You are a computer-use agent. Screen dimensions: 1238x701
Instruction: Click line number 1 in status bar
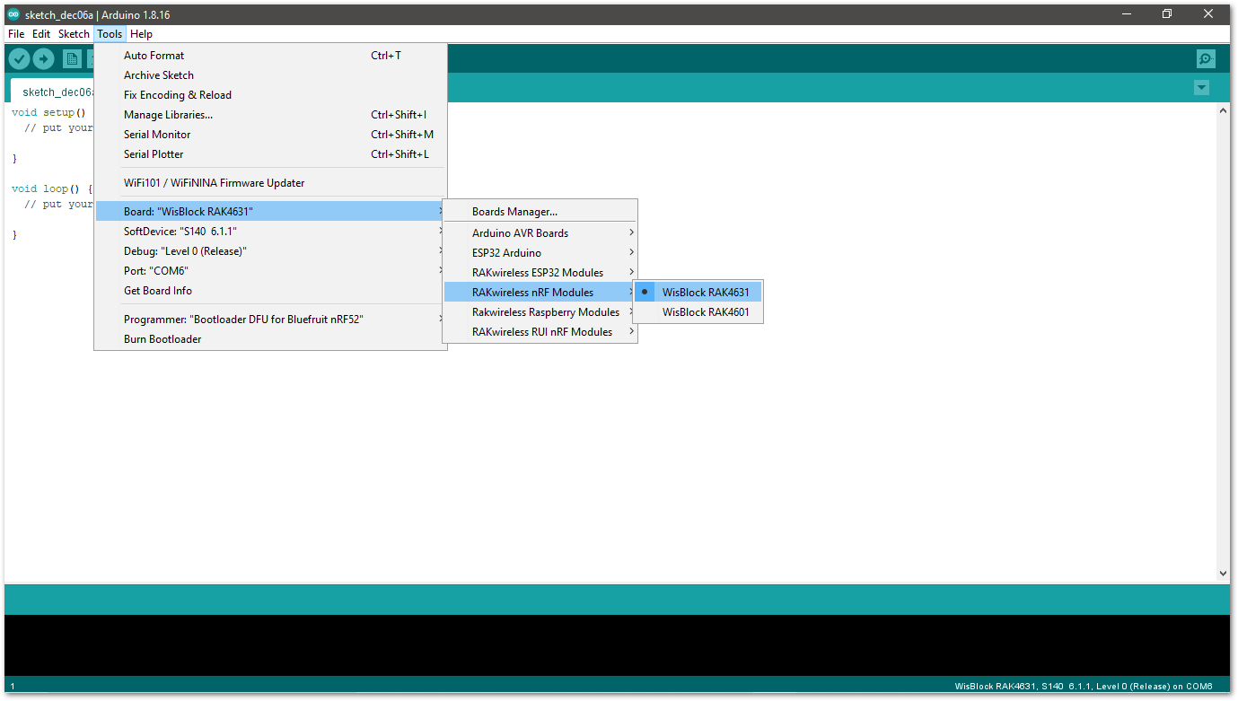13,687
